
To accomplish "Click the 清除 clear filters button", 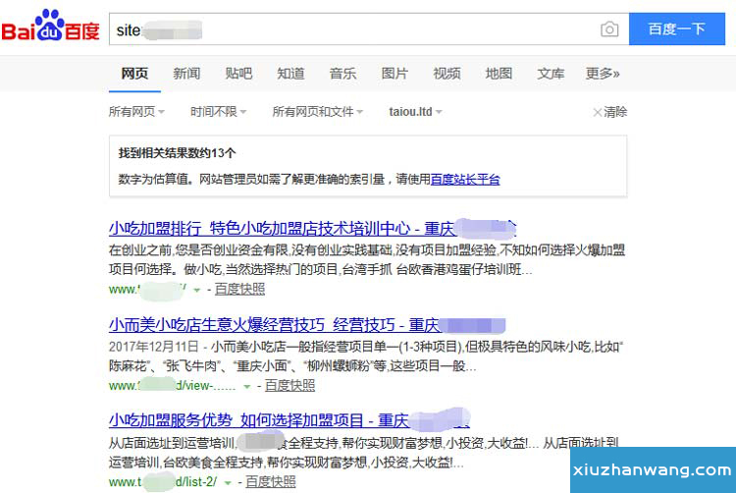I will click(x=609, y=112).
